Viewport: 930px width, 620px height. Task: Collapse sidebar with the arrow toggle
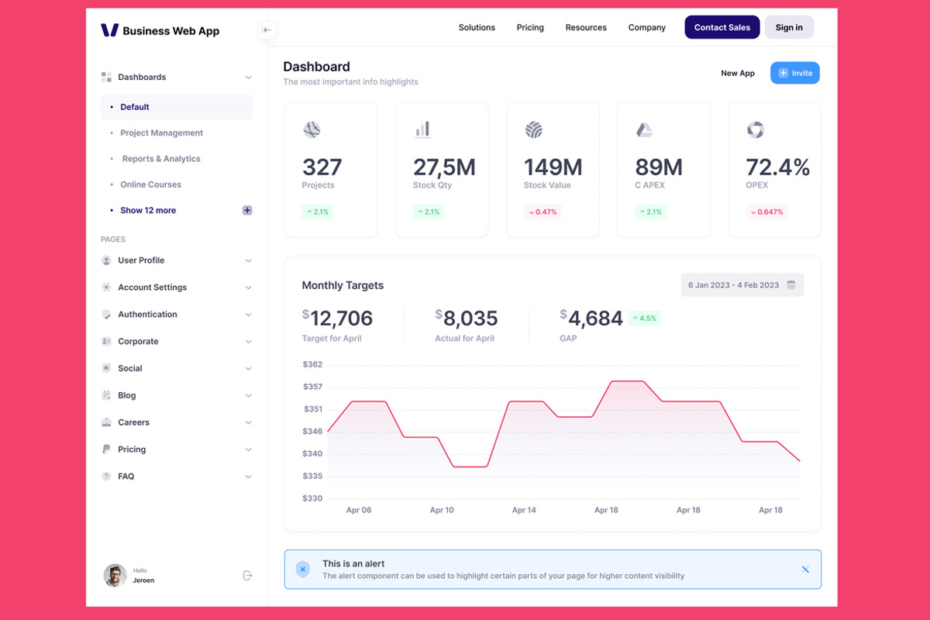[x=267, y=30]
